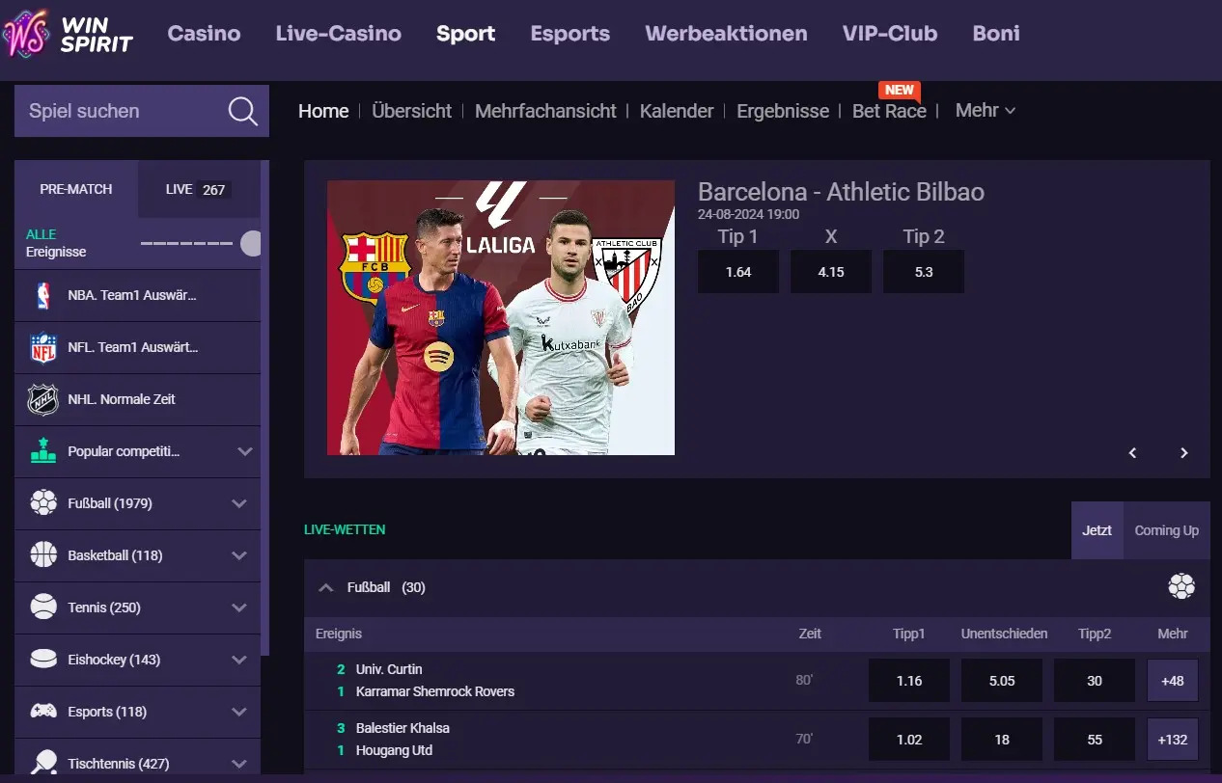Open the NFL league shield icon
Image resolution: width=1222 pixels, height=783 pixels.
point(43,347)
